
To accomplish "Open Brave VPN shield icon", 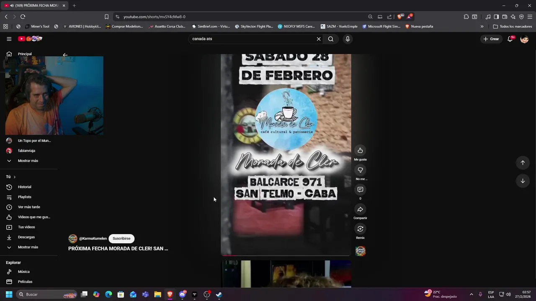I will (521, 17).
